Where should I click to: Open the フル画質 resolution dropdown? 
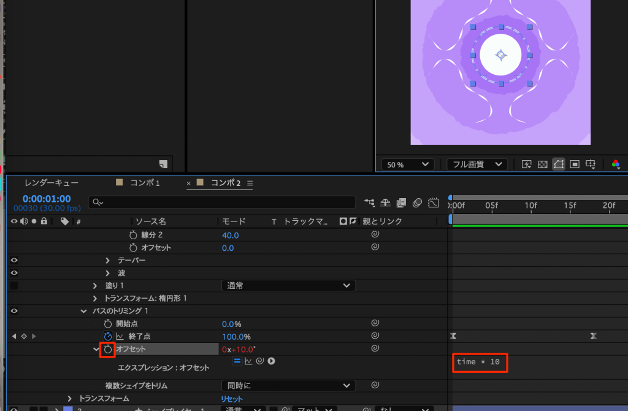476,164
